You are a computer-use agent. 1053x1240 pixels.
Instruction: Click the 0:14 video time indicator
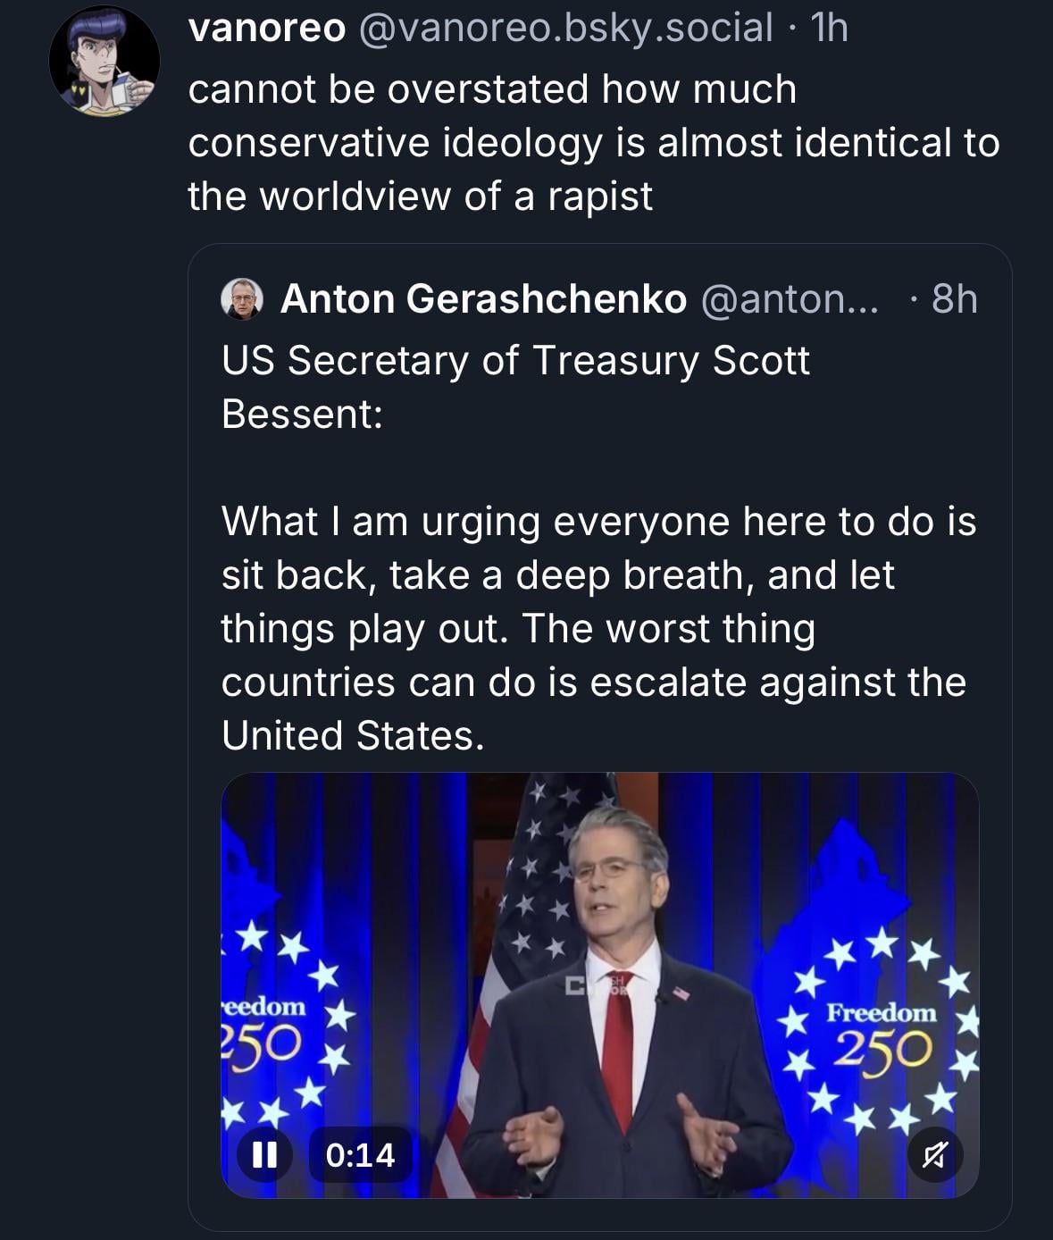360,1155
